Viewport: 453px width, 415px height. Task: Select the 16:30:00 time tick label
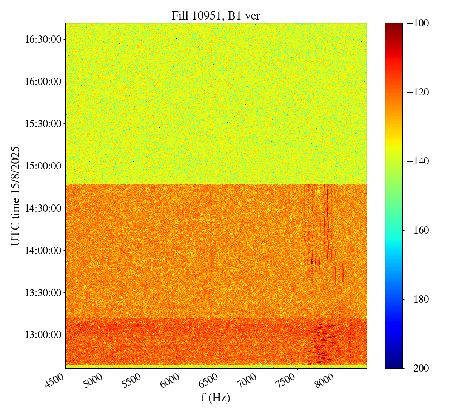pos(43,39)
